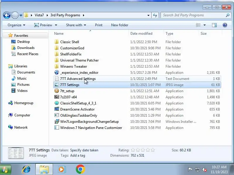
Task: Expand arrow after 3rd Party Programs breadcrumb
Action: [x=84, y=15]
